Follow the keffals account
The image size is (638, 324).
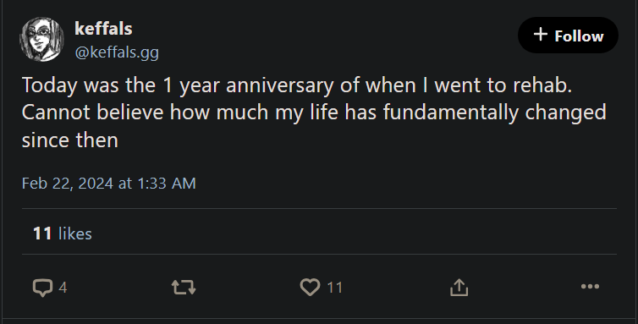coord(568,35)
